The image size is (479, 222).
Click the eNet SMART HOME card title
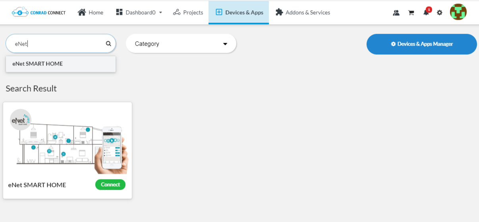37,185
